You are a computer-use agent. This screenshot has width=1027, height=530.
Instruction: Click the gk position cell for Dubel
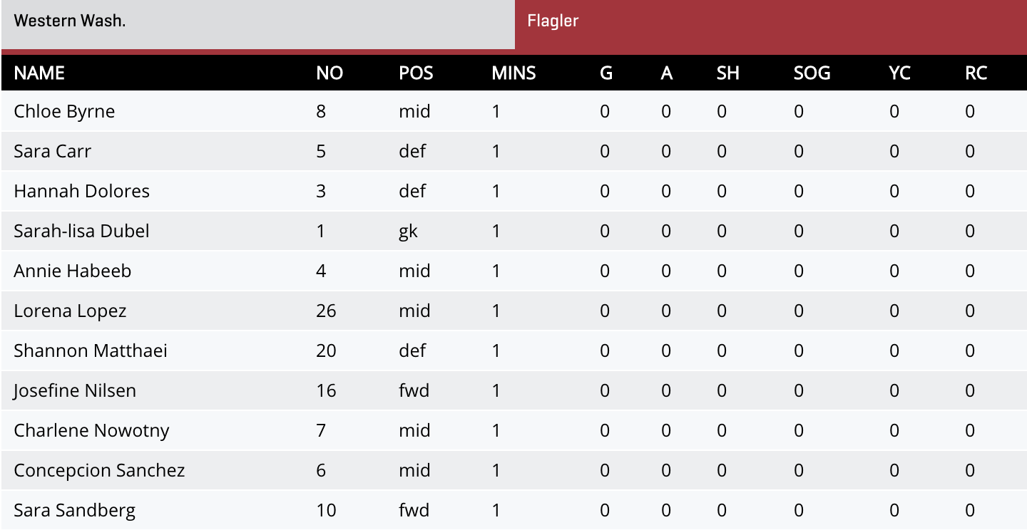409,231
